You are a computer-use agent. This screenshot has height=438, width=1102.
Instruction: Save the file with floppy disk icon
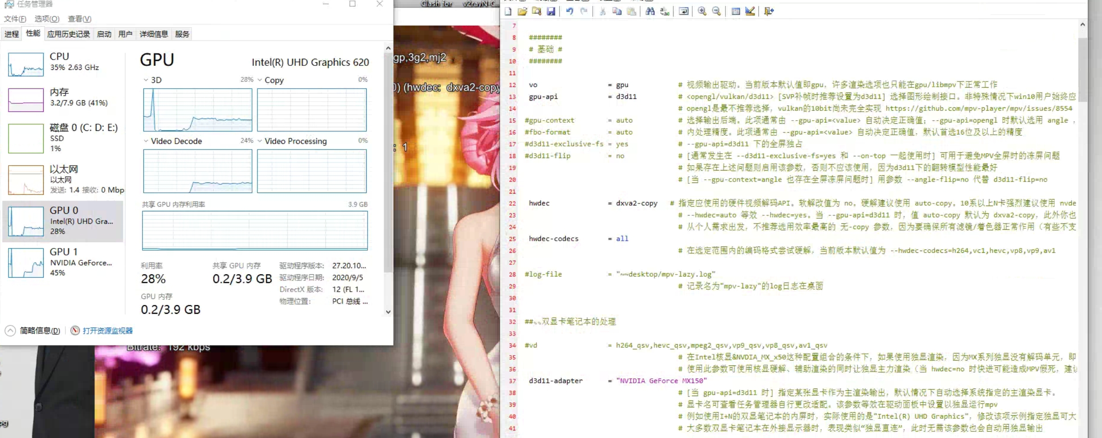tap(551, 11)
